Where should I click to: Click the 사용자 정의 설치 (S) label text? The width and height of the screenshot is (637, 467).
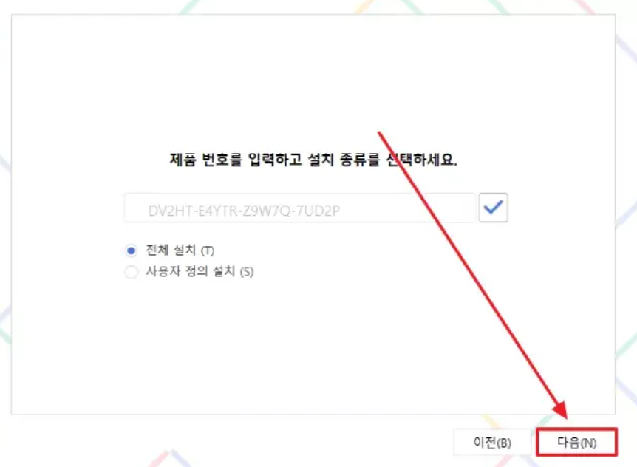pyautogui.click(x=200, y=271)
